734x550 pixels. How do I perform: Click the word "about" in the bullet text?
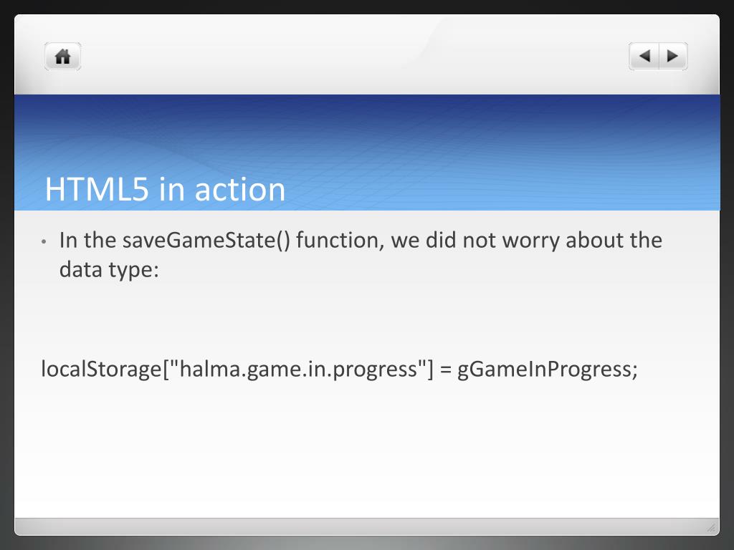pyautogui.click(x=594, y=241)
